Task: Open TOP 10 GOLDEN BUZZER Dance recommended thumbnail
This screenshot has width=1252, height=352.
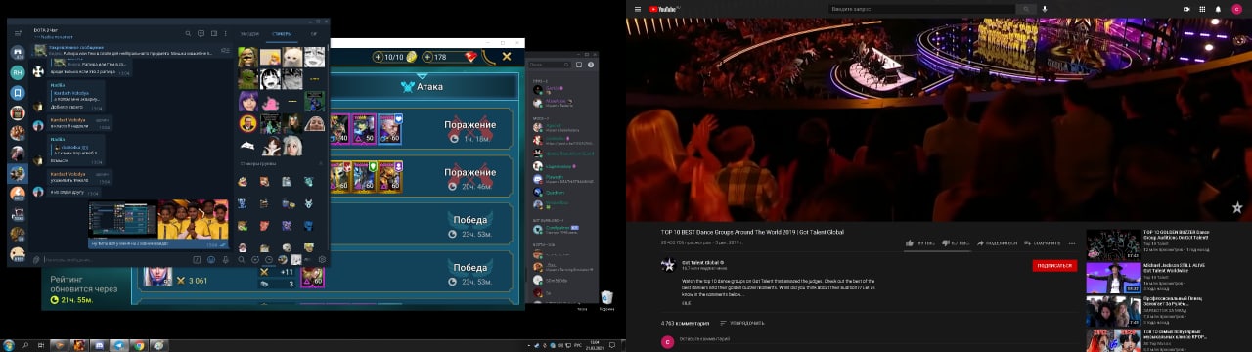Action: click(x=1113, y=244)
